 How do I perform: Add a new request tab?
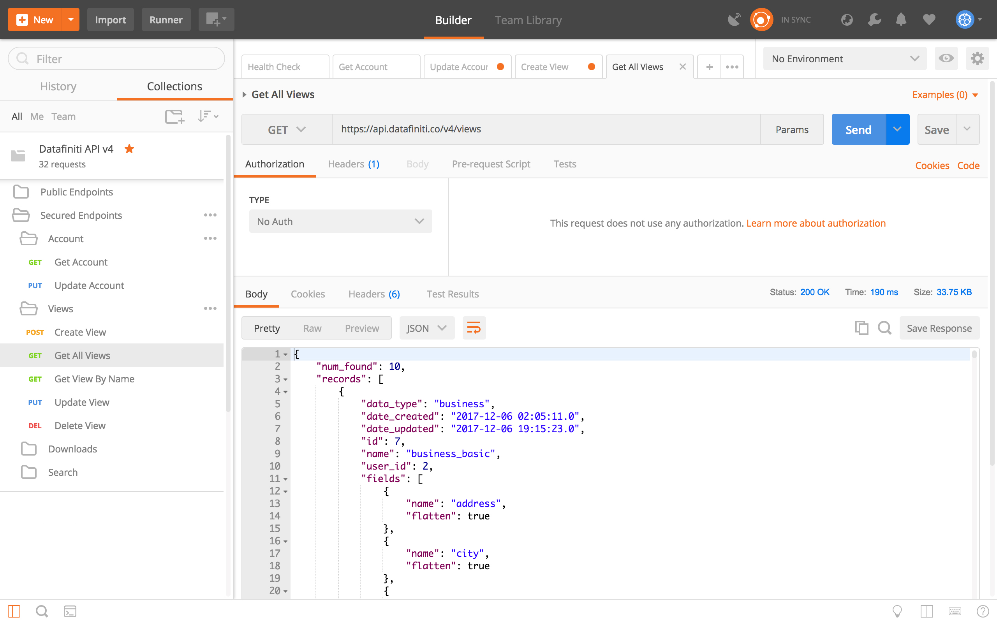(709, 67)
